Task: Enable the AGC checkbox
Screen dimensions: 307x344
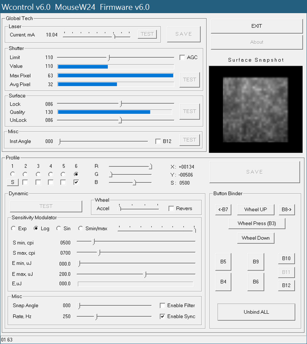Action: click(x=182, y=57)
